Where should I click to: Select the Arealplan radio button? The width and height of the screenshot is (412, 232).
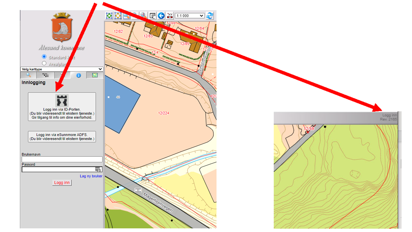coord(44,63)
